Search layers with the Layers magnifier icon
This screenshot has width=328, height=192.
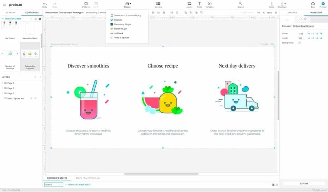coord(35,77)
